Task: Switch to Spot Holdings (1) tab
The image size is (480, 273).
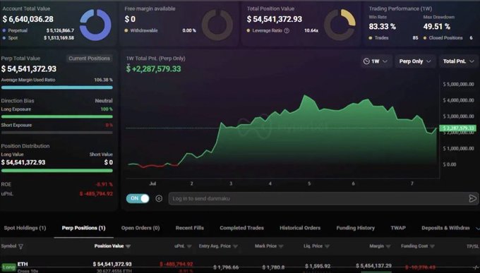Action: pos(25,228)
